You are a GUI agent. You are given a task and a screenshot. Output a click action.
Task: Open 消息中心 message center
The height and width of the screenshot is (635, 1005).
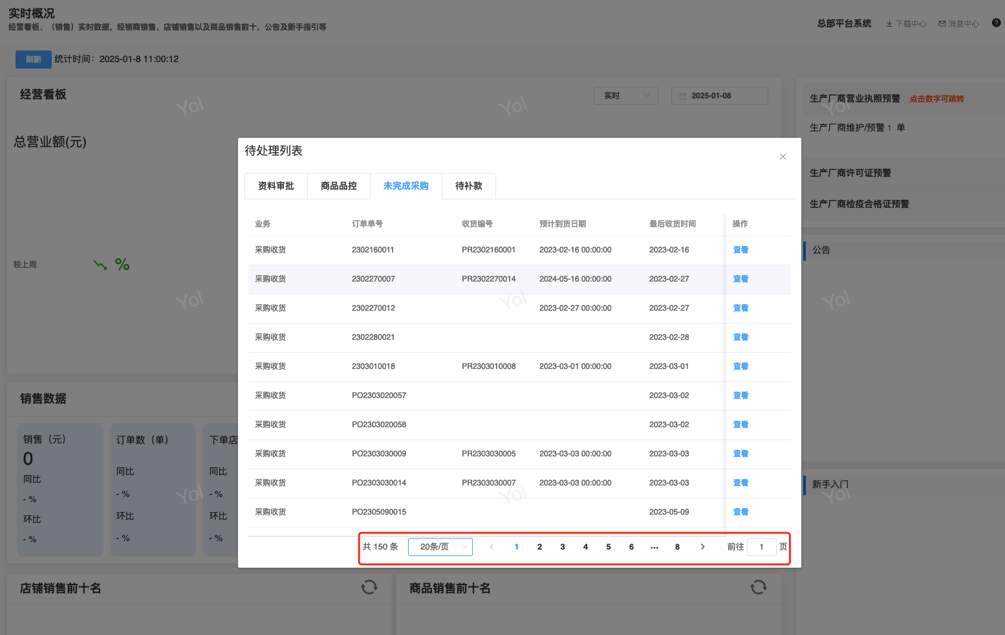(959, 24)
